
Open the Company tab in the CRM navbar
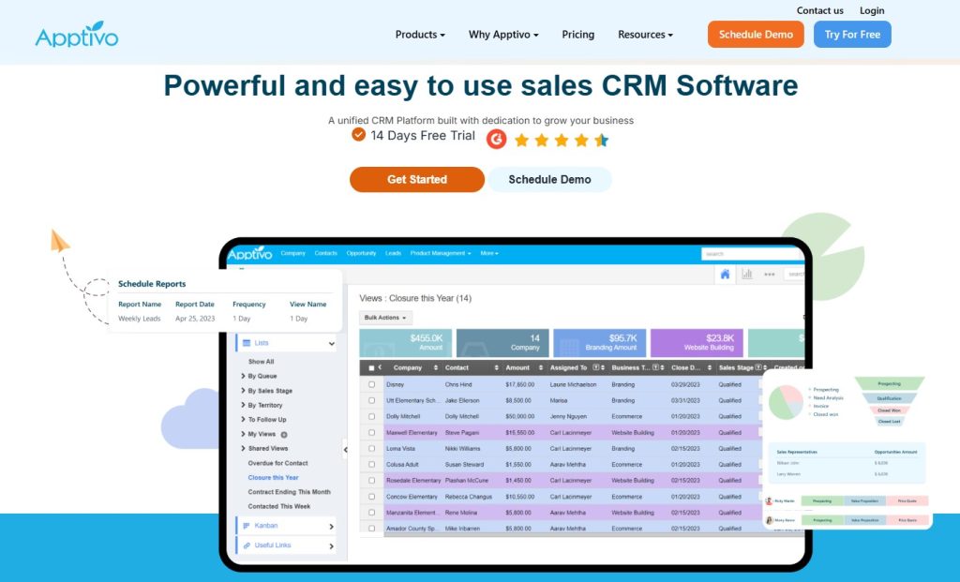tap(292, 253)
